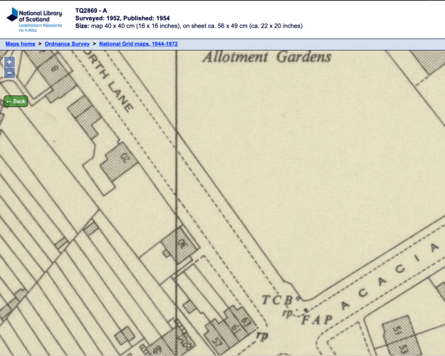Viewport: 445px width, 356px height.
Task: Click the TQ2869 - A map title
Action: [91, 11]
